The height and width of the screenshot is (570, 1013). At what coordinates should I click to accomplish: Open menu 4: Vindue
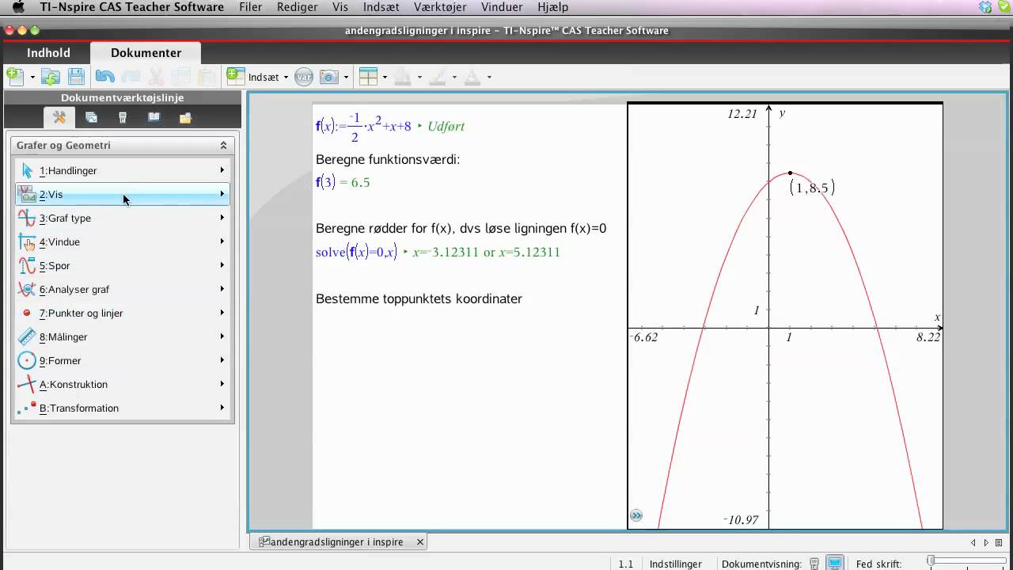point(123,241)
